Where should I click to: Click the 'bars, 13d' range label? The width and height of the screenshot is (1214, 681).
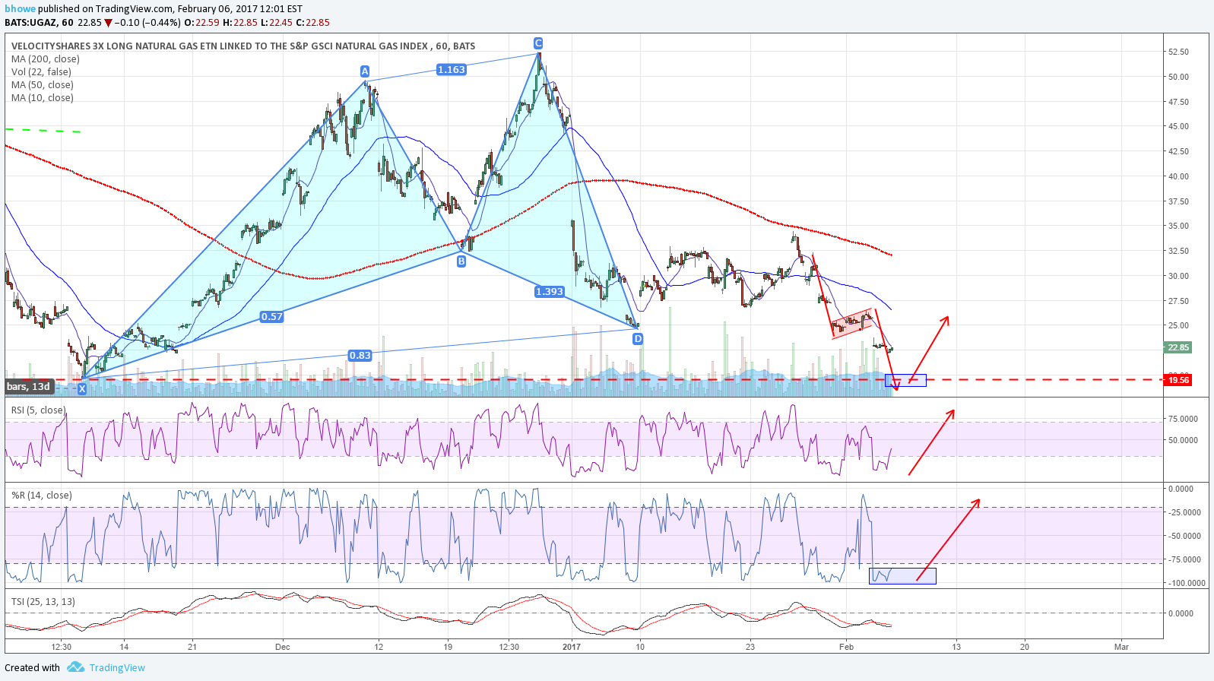[x=29, y=387]
